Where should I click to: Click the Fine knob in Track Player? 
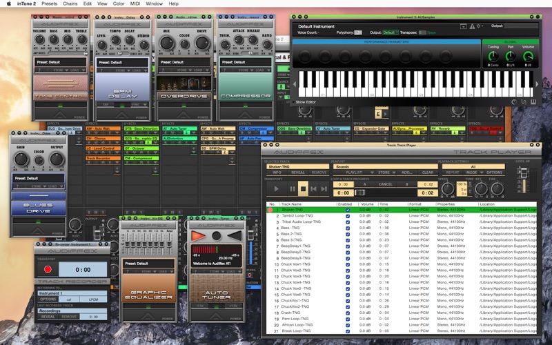497,188
